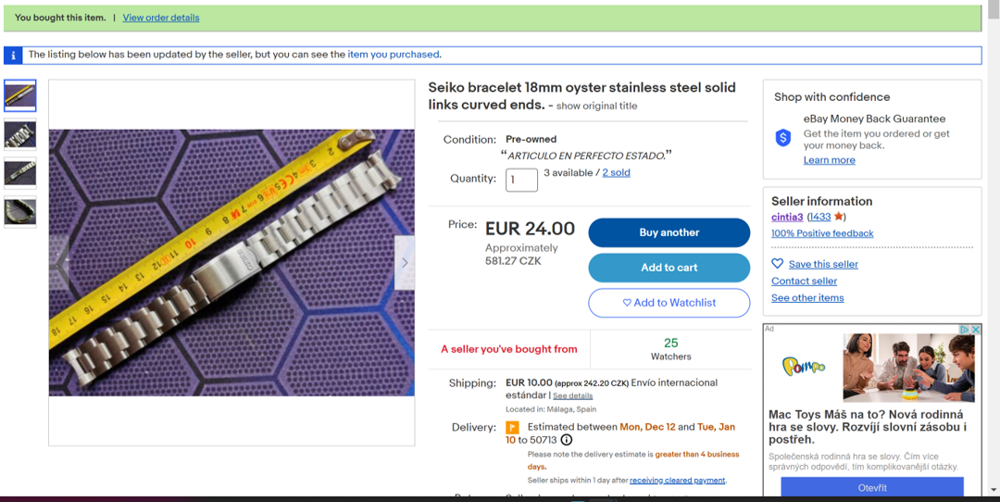Click the AdChoices icon on the advertisement

[964, 330]
